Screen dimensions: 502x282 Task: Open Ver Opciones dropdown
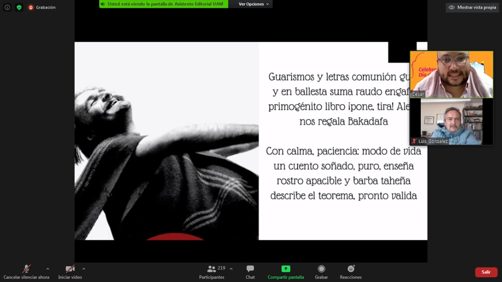pos(254,4)
